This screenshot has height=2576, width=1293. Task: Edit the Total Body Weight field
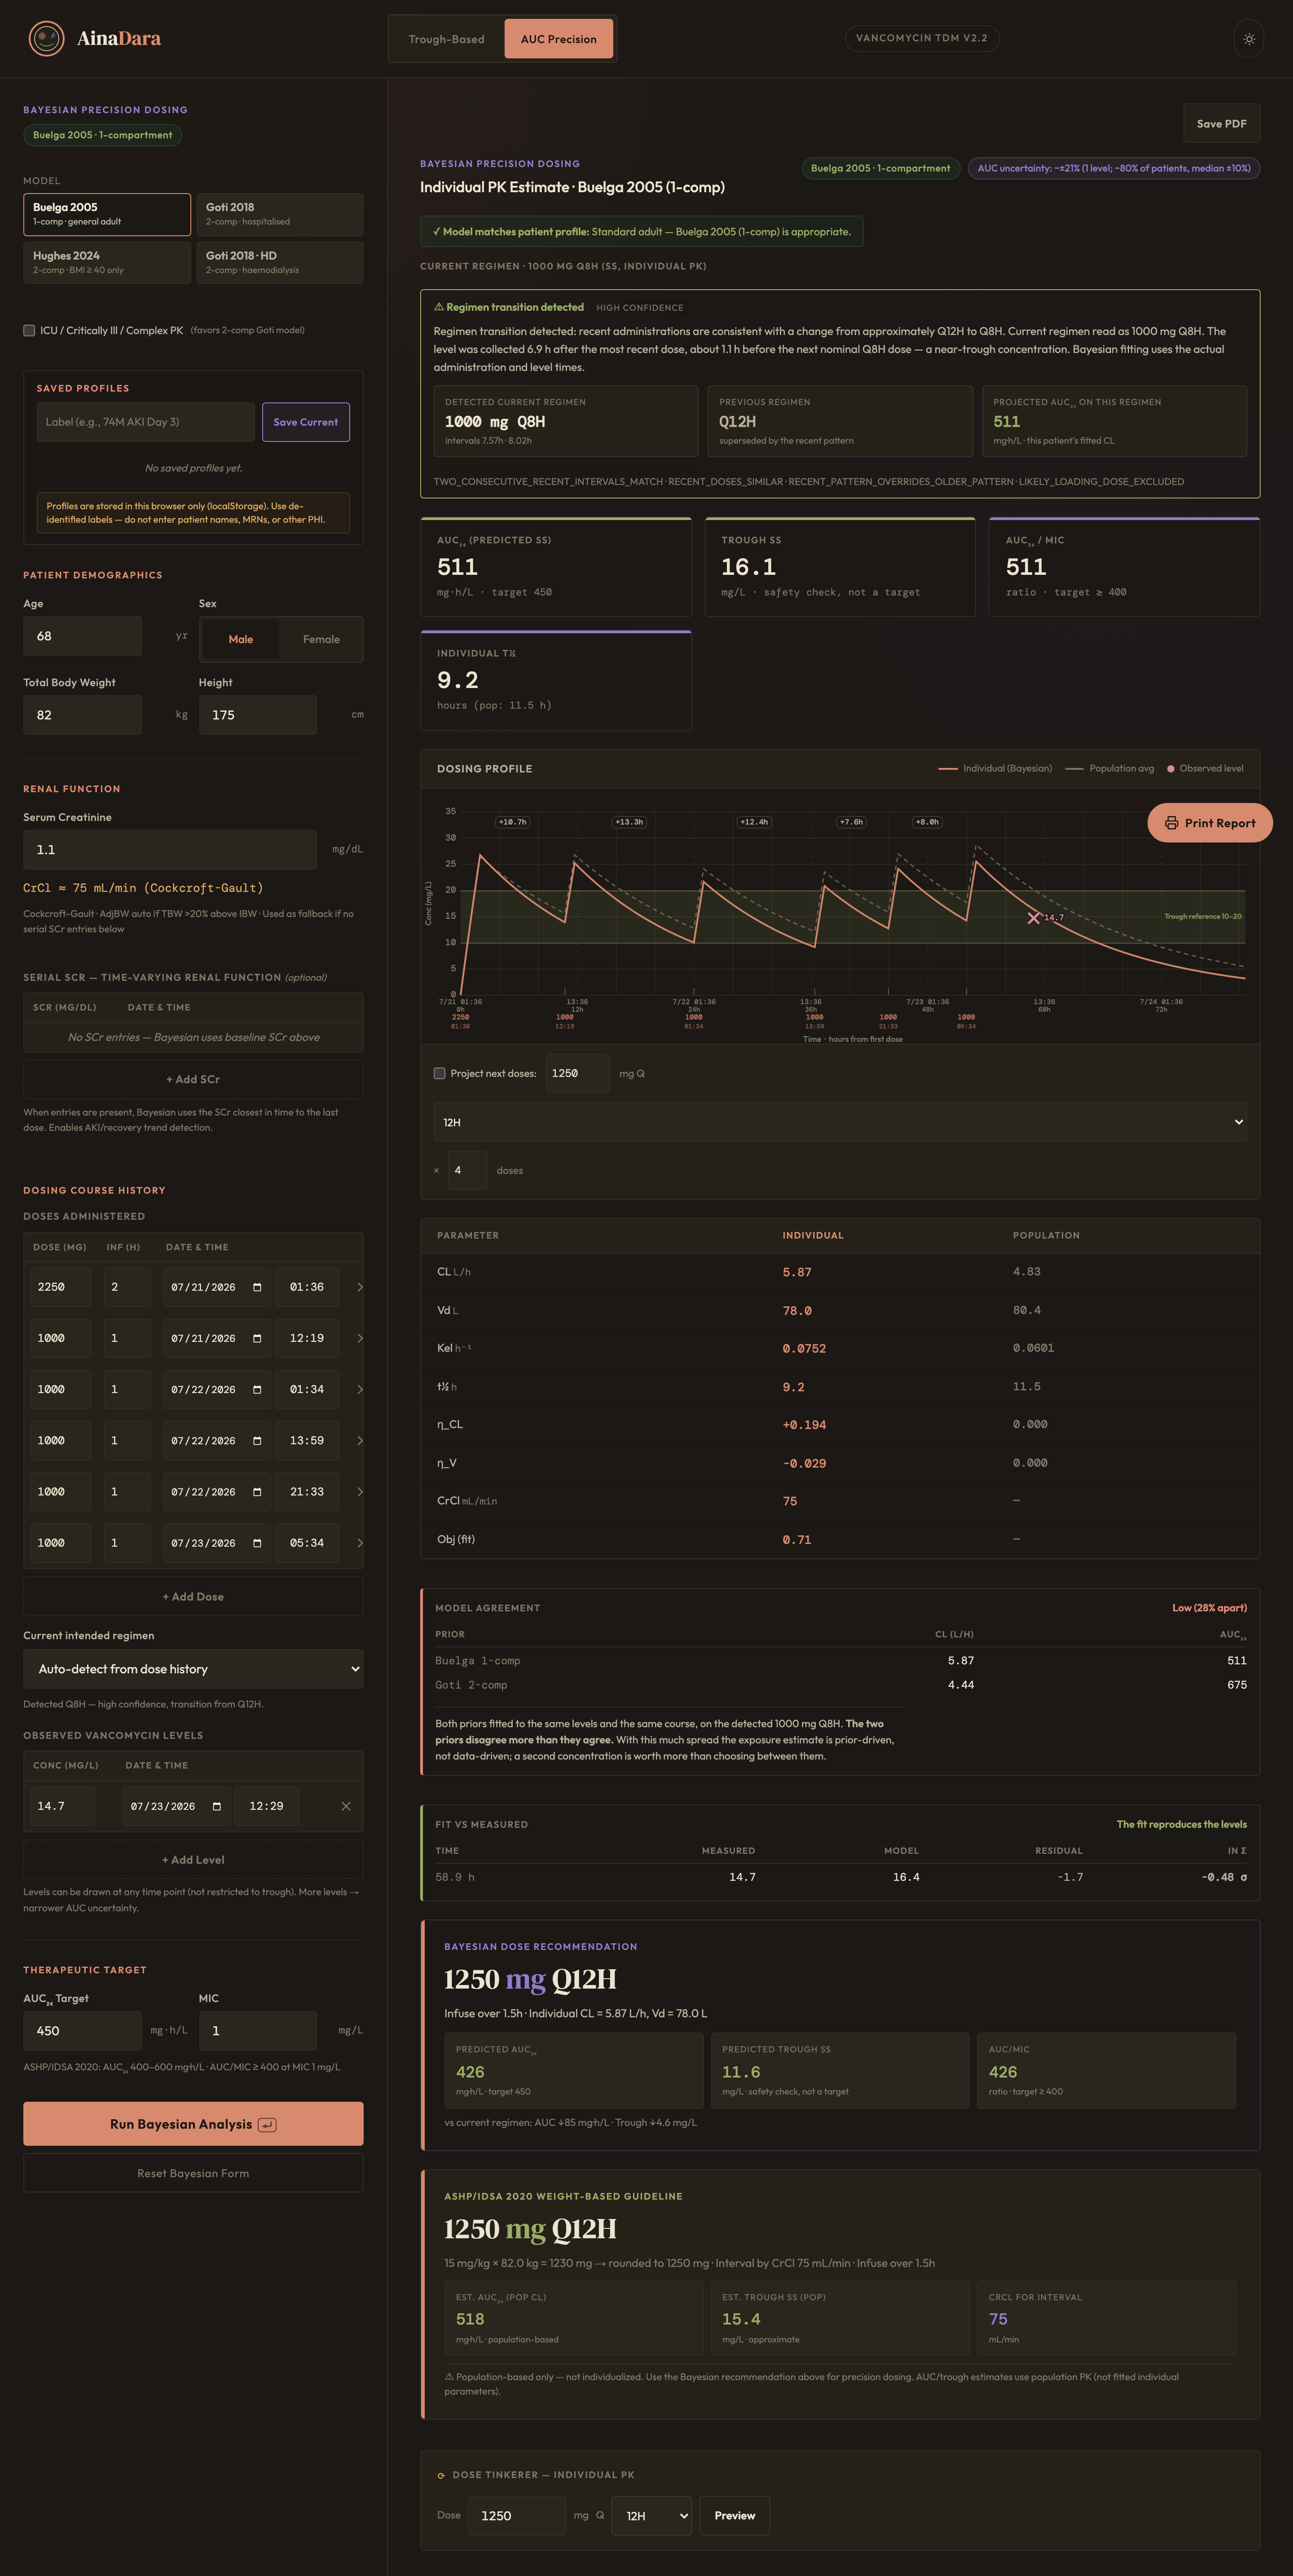[x=82, y=715]
